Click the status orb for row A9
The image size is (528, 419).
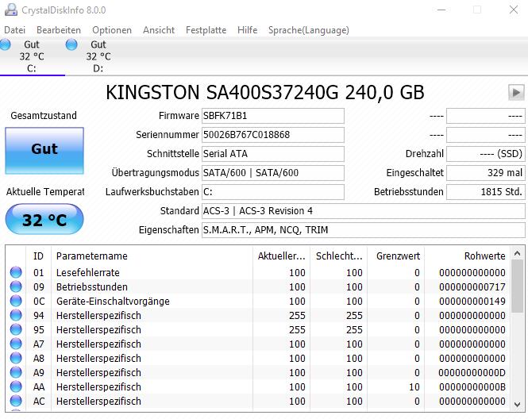click(16, 372)
